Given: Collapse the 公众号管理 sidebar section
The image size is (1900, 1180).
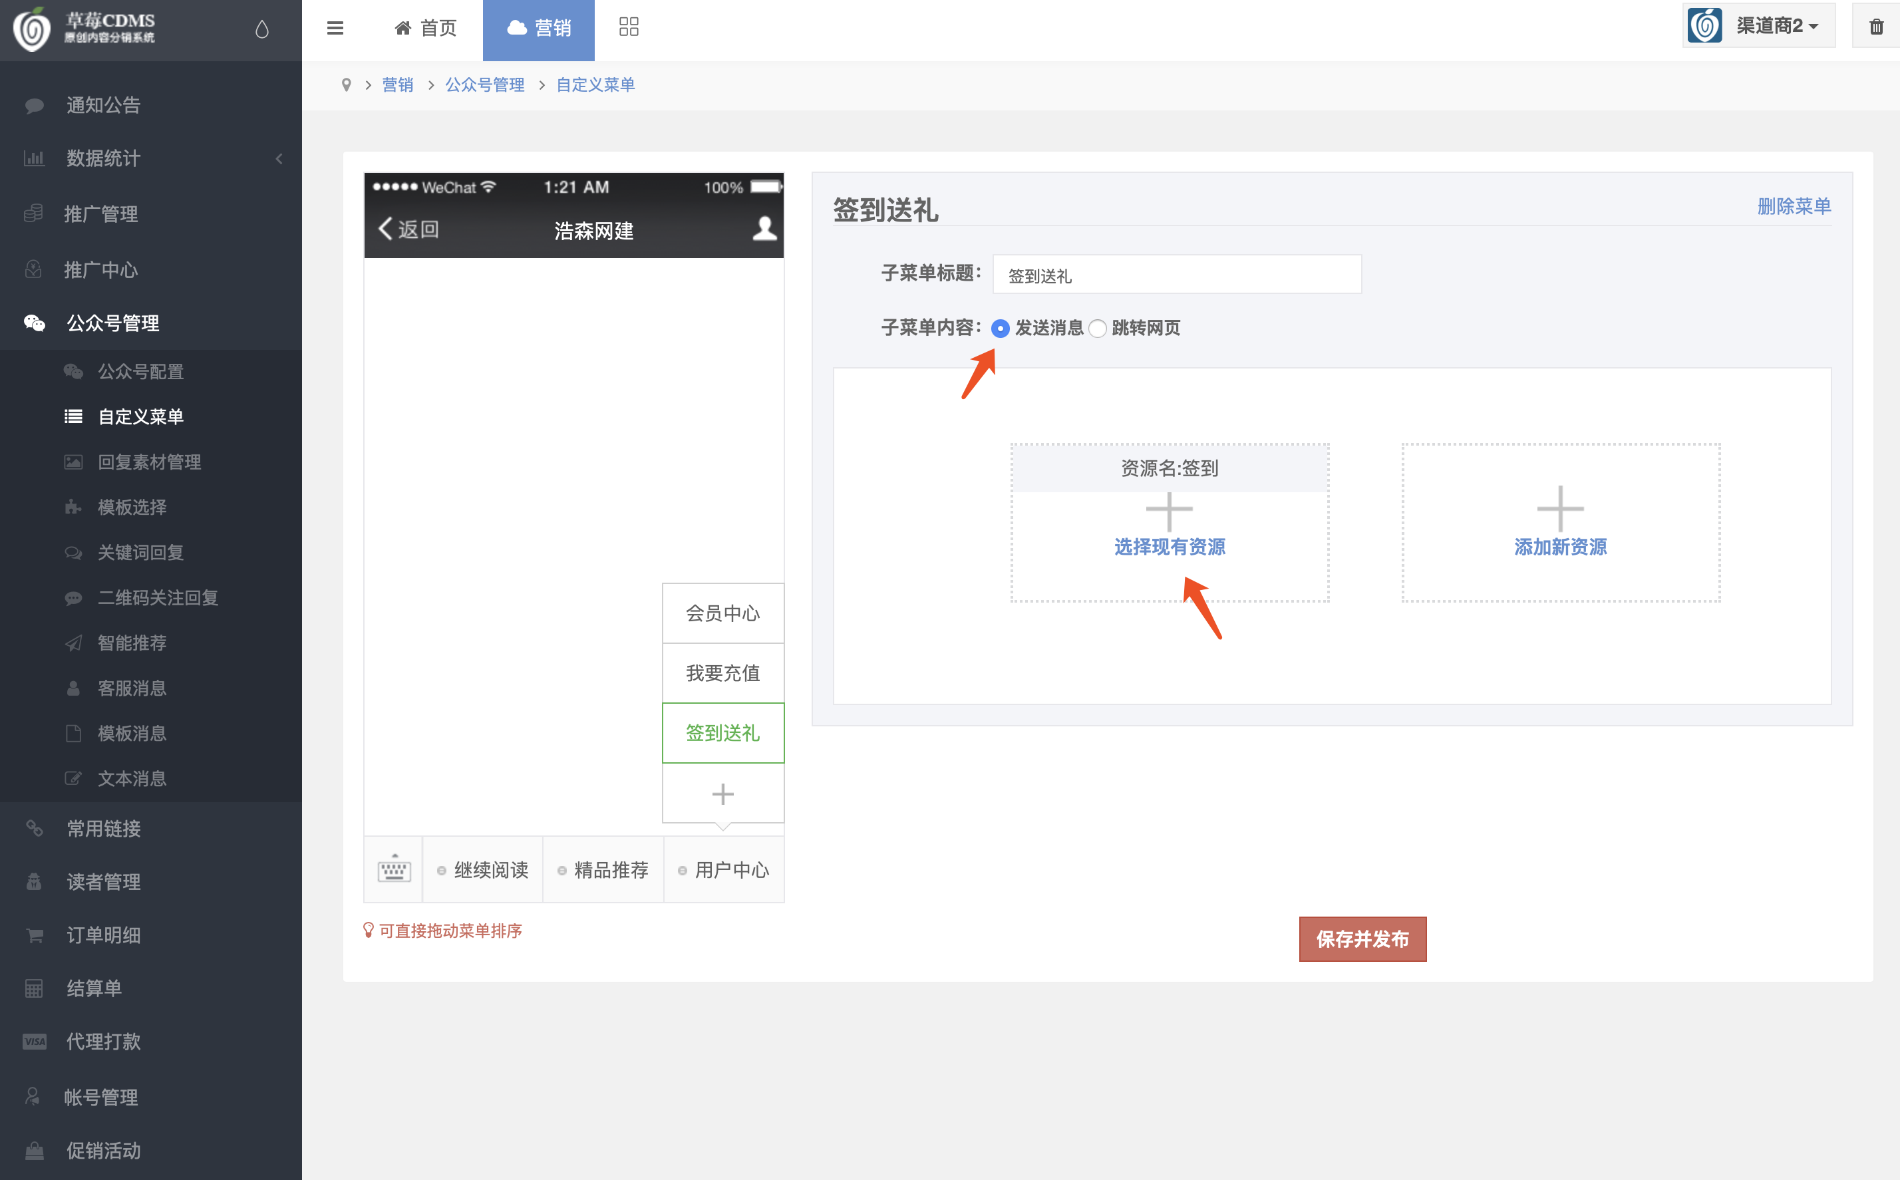Looking at the screenshot, I should 150,323.
